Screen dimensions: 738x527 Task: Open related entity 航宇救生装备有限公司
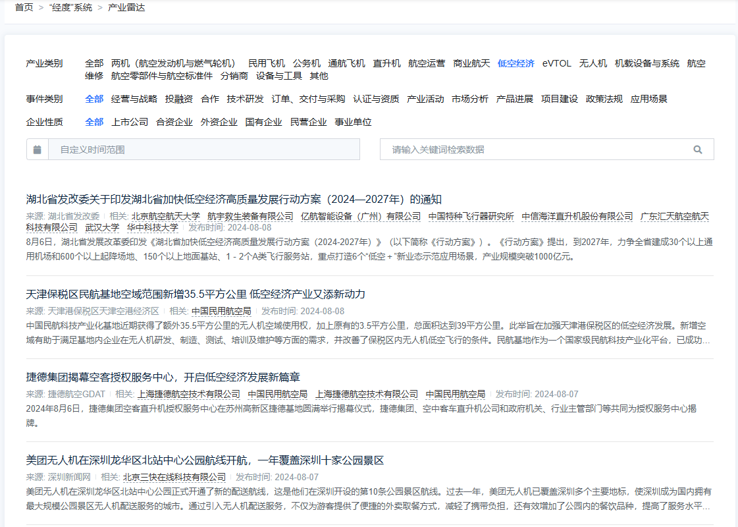[250, 216]
